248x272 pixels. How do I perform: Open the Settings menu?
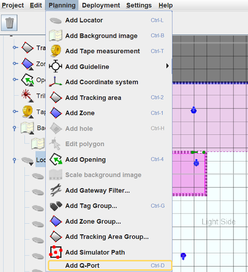pyautogui.click(x=139, y=5)
